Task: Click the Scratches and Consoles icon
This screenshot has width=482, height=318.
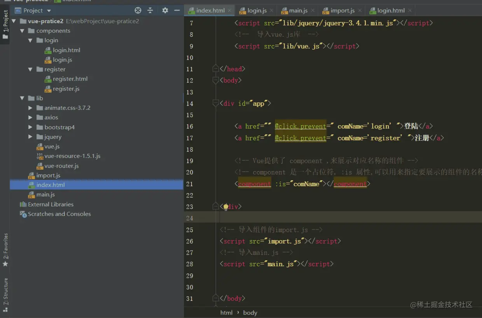Action: point(23,214)
